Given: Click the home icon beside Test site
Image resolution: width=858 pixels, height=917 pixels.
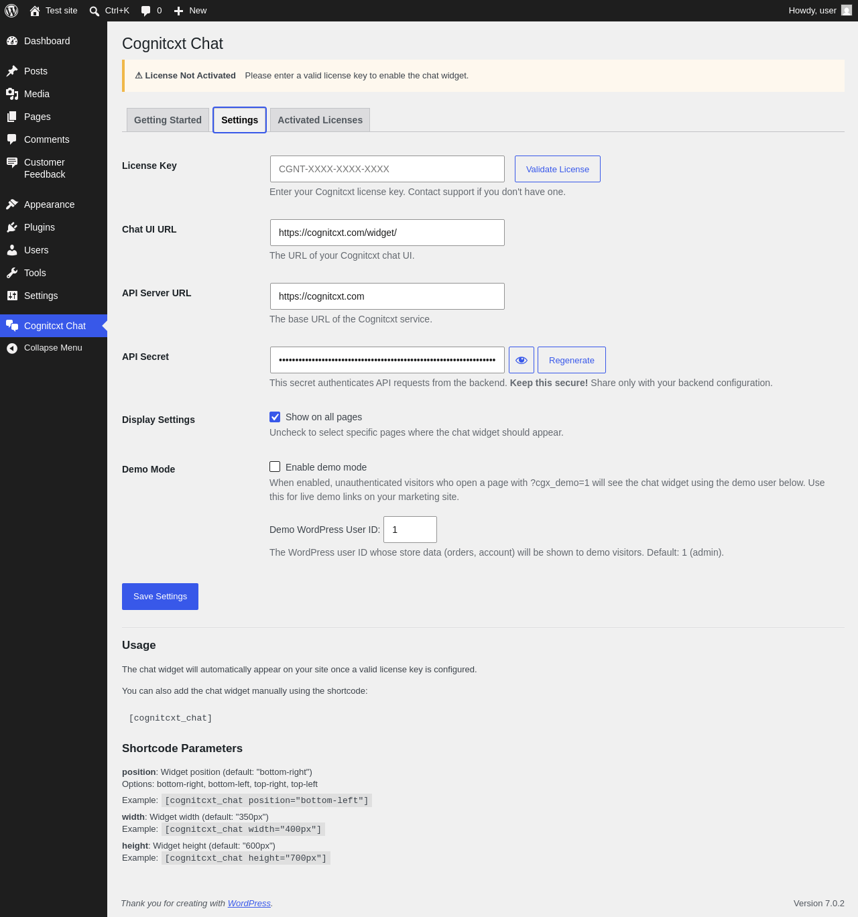Looking at the screenshot, I should coord(35,11).
